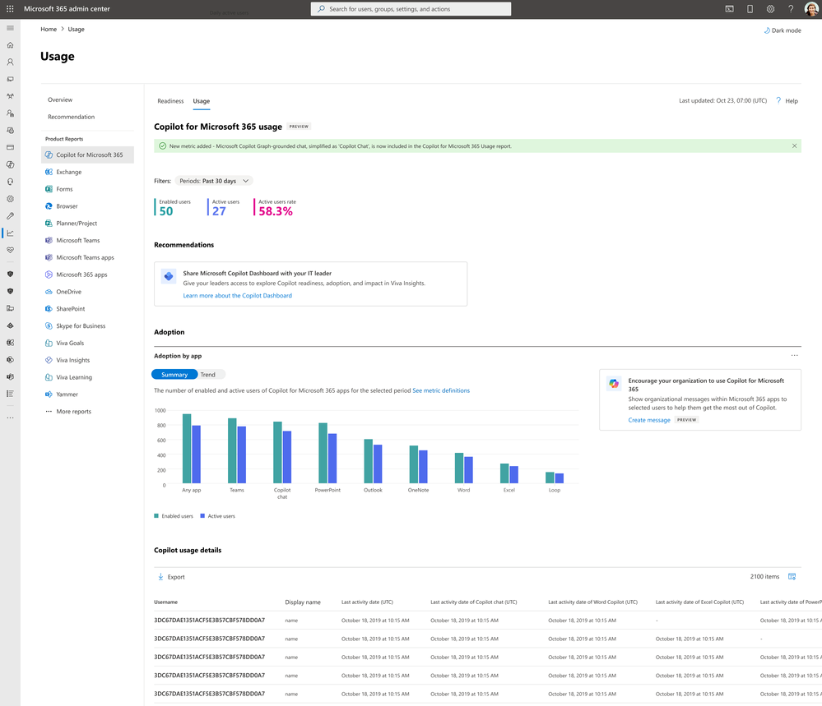Click the Create message link
Viewport: 822px width, 706px height.
click(x=649, y=420)
